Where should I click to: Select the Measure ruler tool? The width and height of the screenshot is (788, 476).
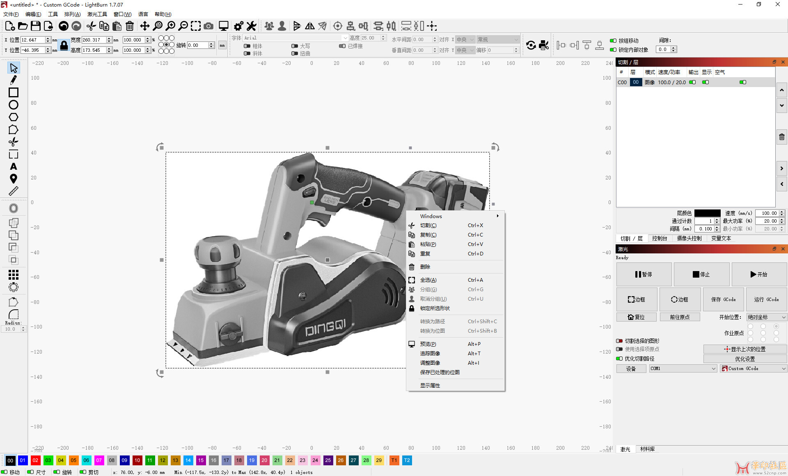click(14, 191)
